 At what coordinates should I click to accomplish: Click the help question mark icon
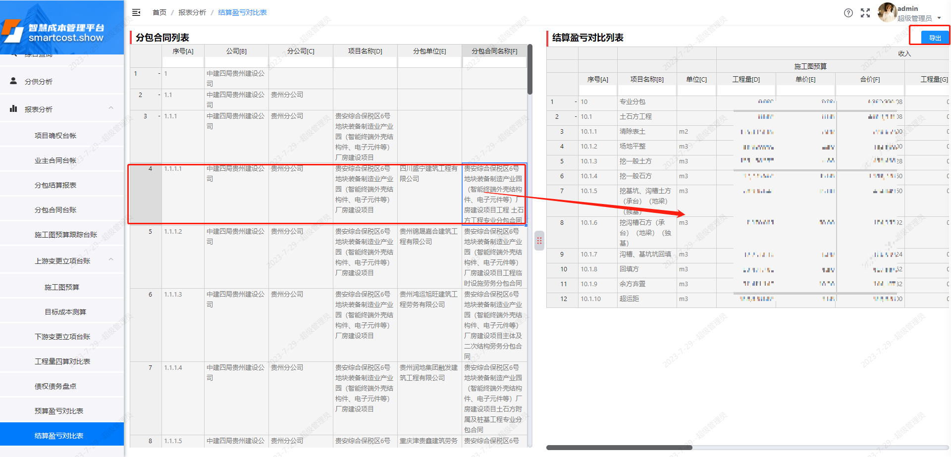(x=848, y=13)
